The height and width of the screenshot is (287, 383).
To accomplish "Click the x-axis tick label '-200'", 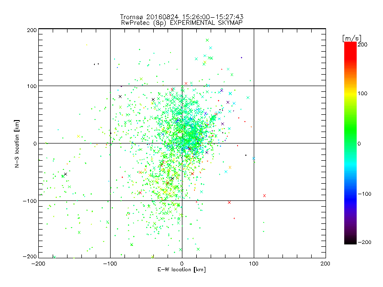I will pos(38,264).
